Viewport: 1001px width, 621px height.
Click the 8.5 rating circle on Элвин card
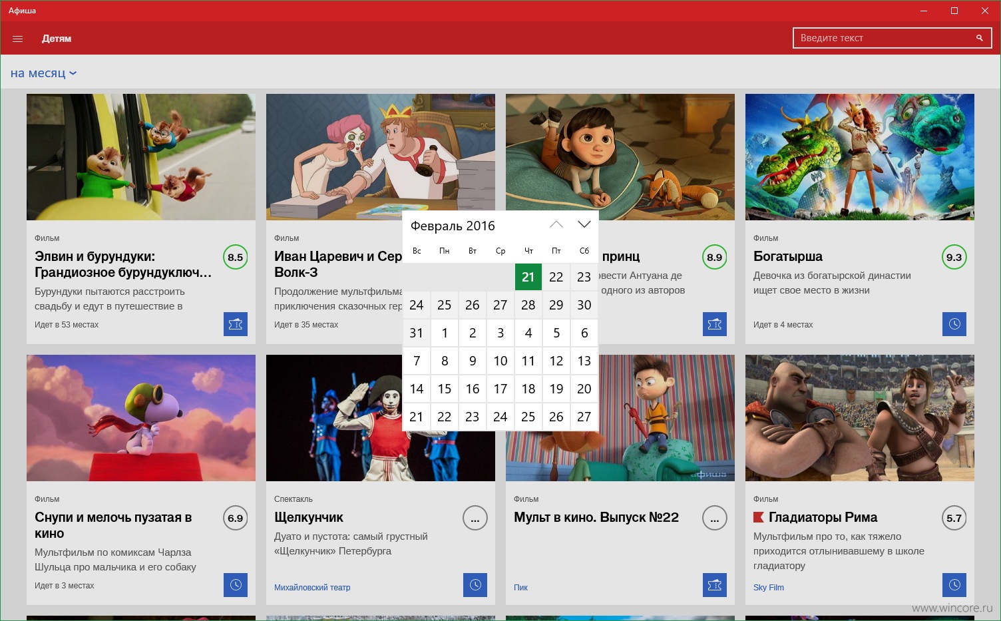[x=236, y=257]
